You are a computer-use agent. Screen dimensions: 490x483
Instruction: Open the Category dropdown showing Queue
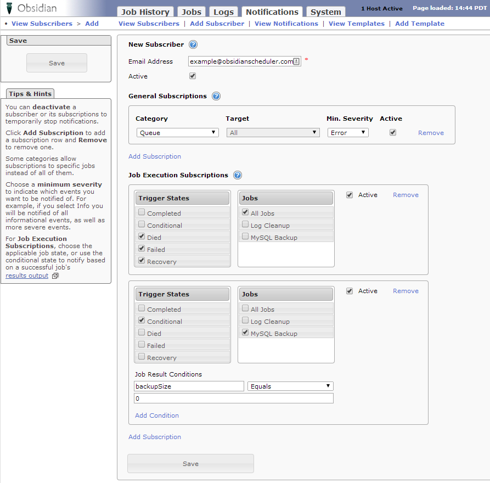177,133
